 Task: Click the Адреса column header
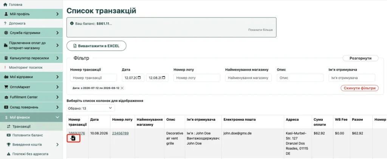pos(298,122)
